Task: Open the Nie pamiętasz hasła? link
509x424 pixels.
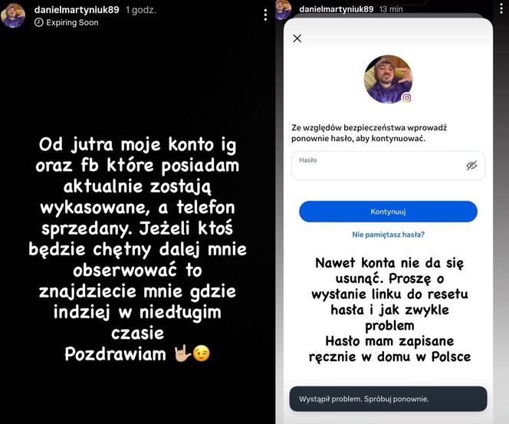Action: click(x=388, y=235)
